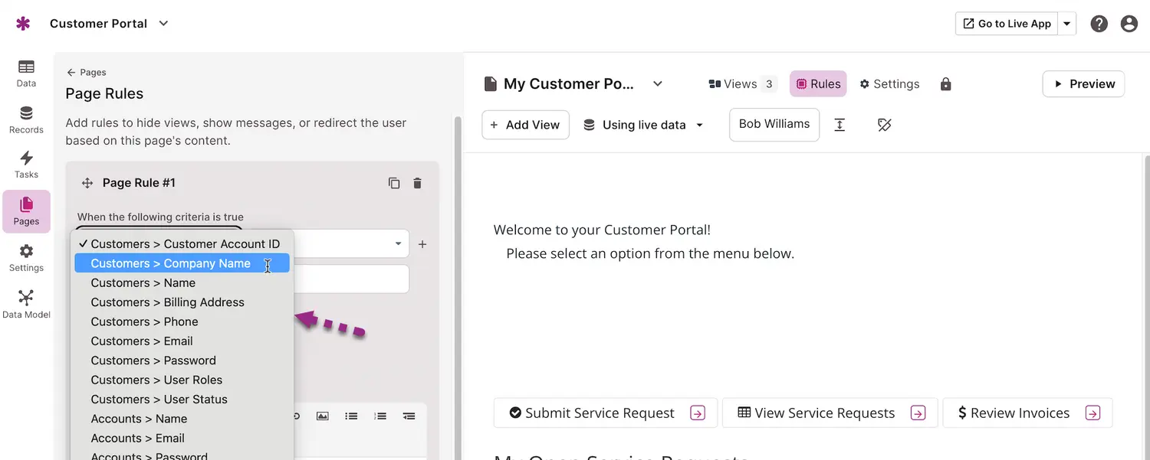Add another criteria with plus icon

(422, 244)
